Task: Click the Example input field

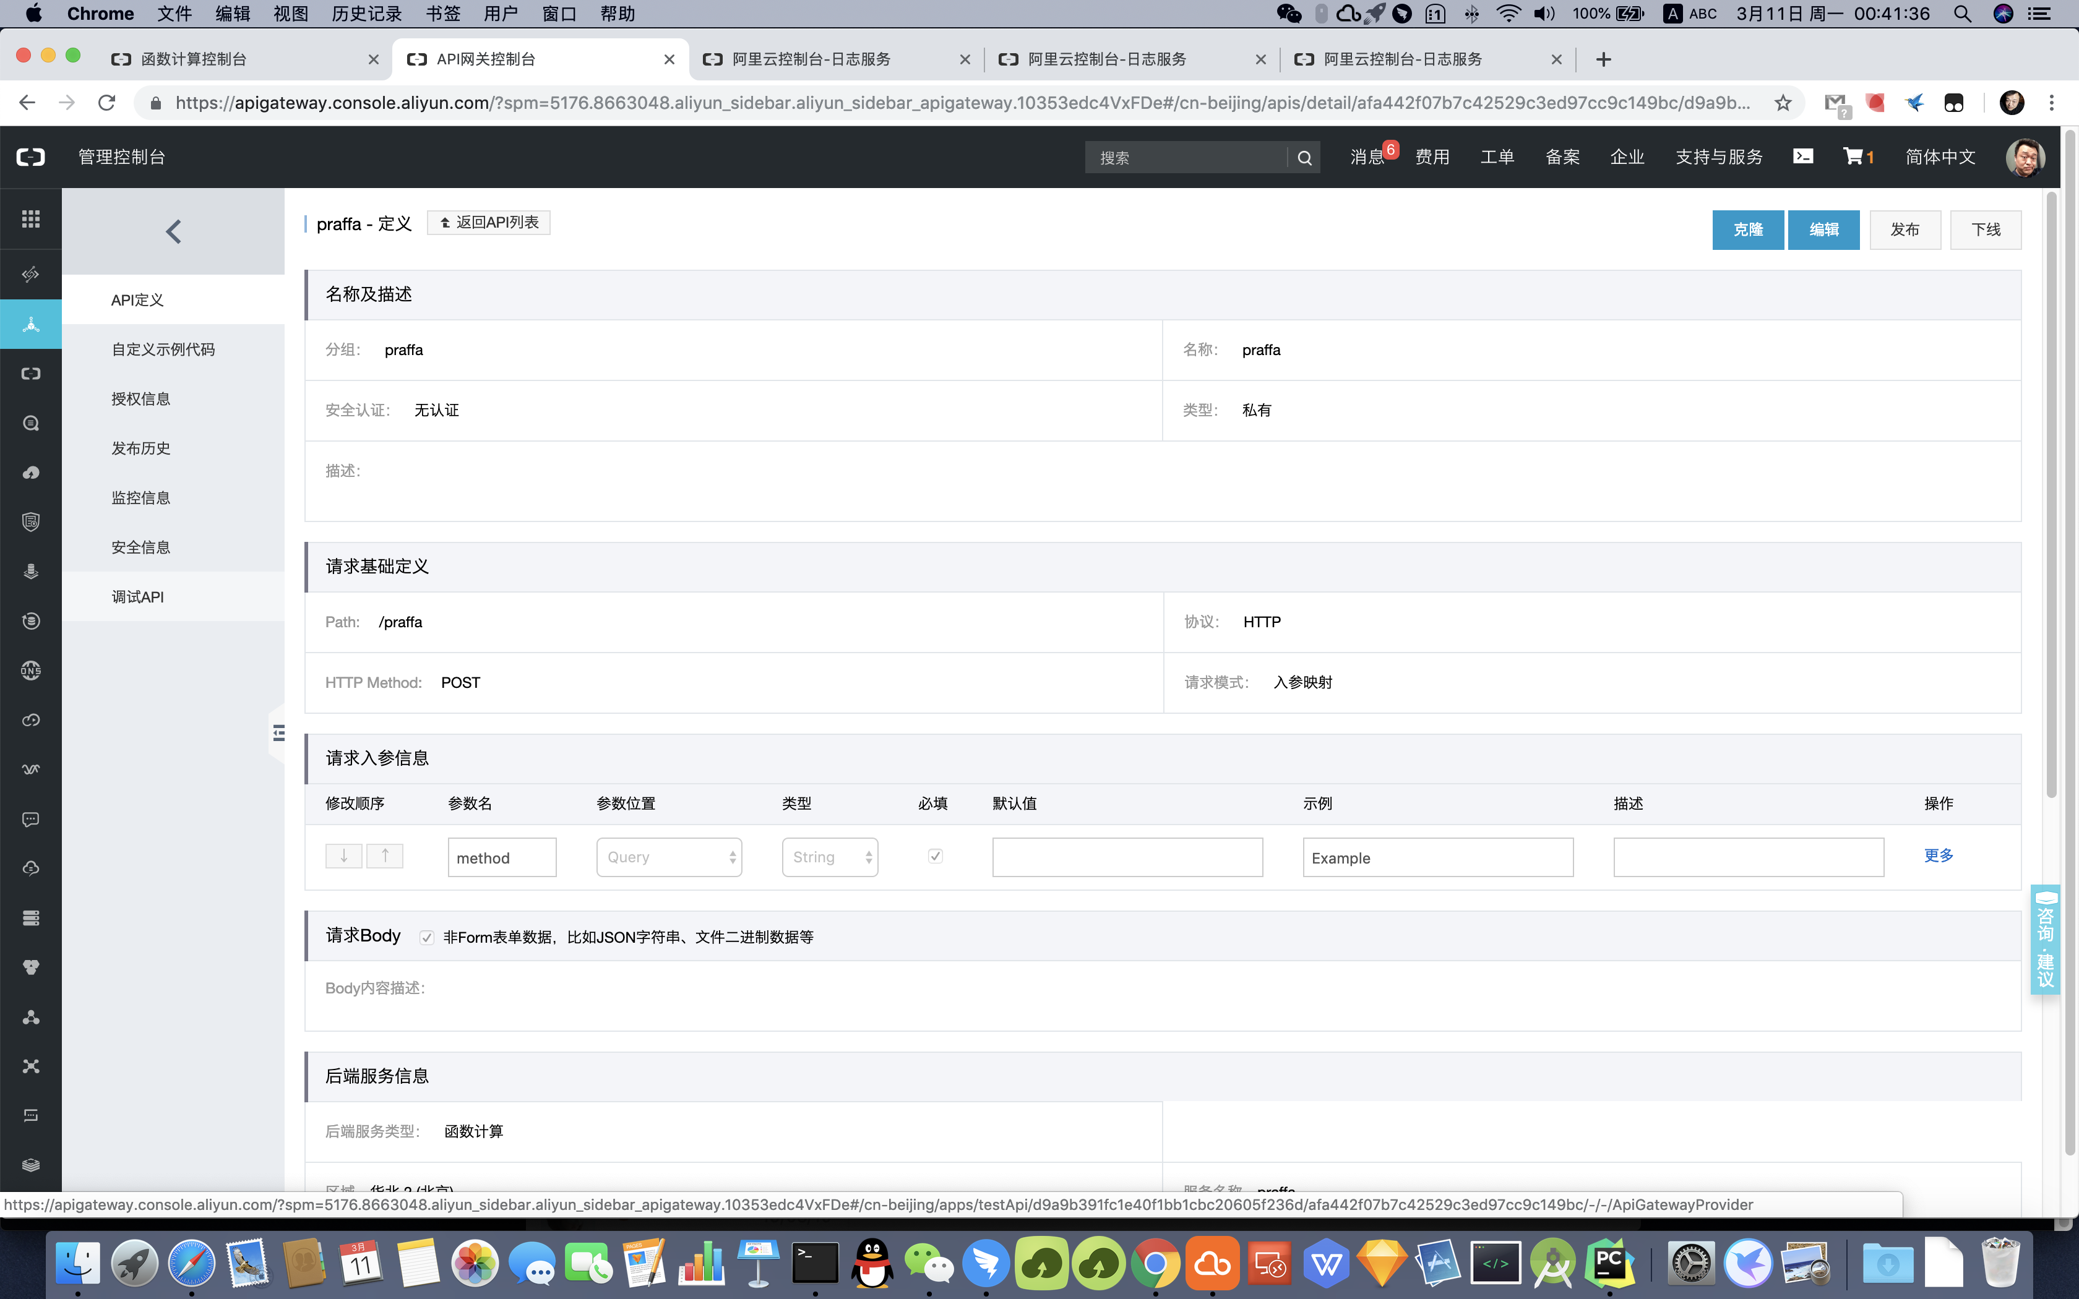Action: pyautogui.click(x=1438, y=857)
